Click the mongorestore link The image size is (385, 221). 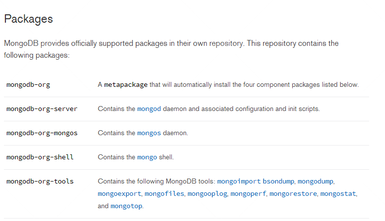(293, 194)
